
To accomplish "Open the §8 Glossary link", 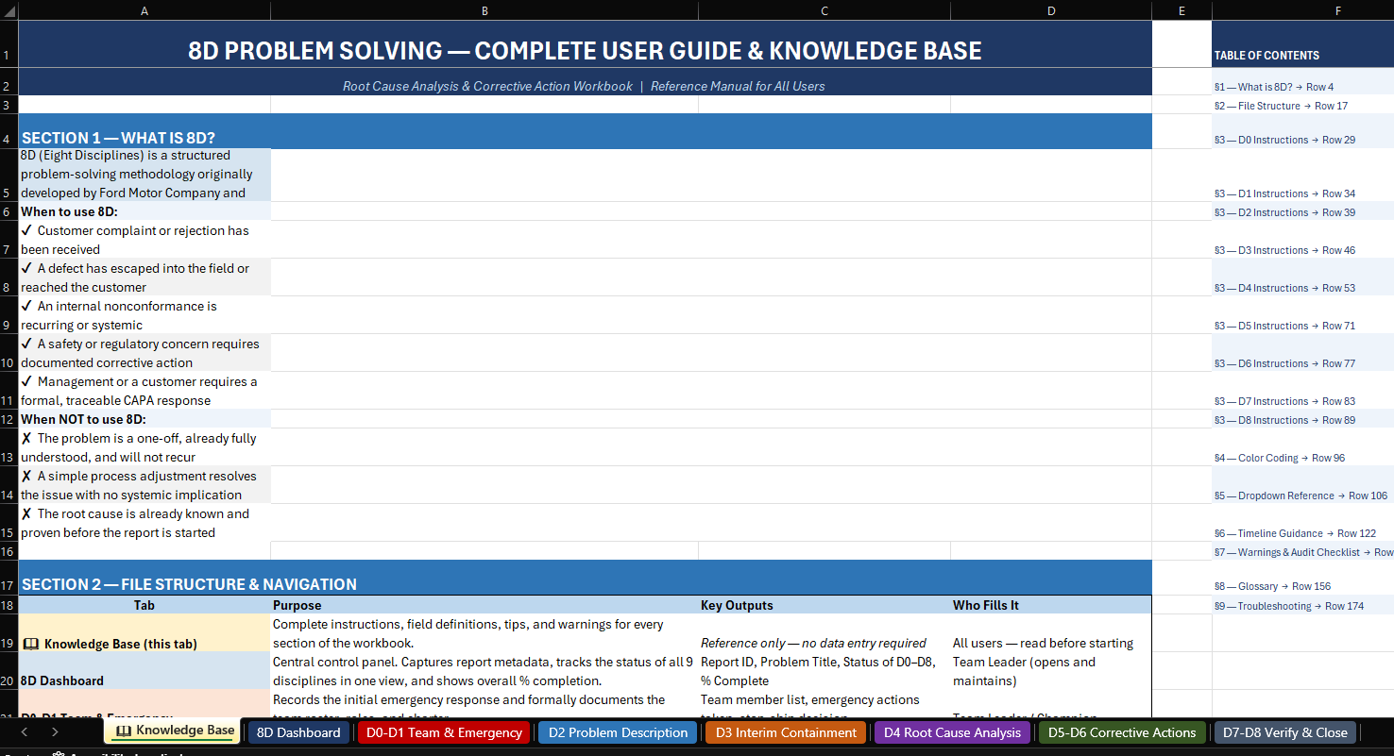I will click(1271, 586).
